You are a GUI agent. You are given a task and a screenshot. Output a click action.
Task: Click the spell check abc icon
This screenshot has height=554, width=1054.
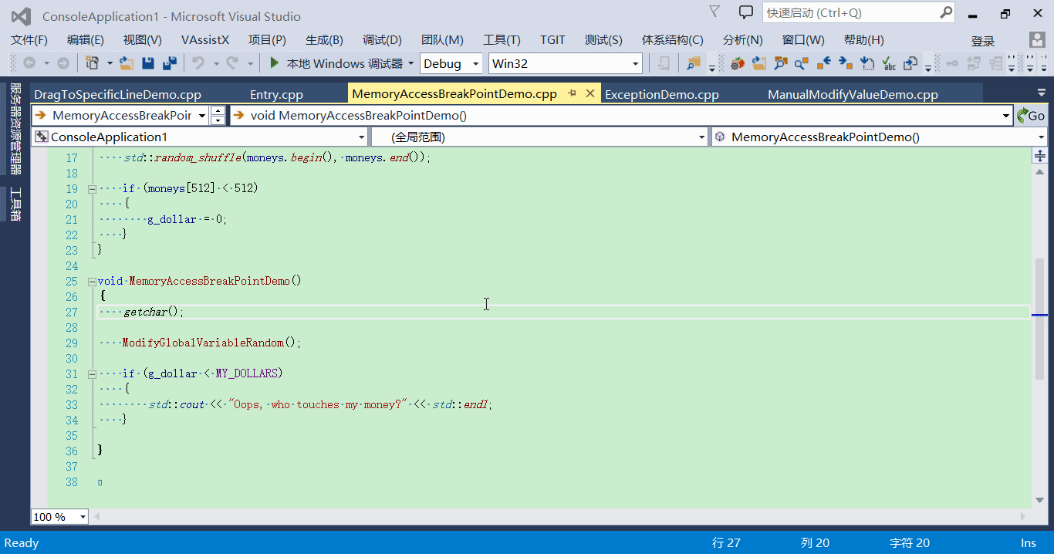click(x=889, y=63)
